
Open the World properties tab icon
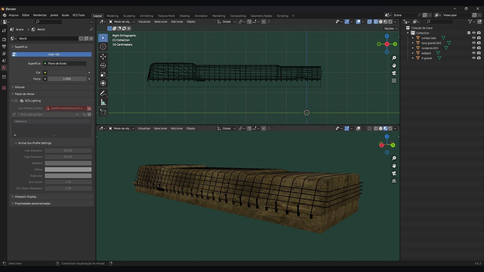[x=4, y=68]
